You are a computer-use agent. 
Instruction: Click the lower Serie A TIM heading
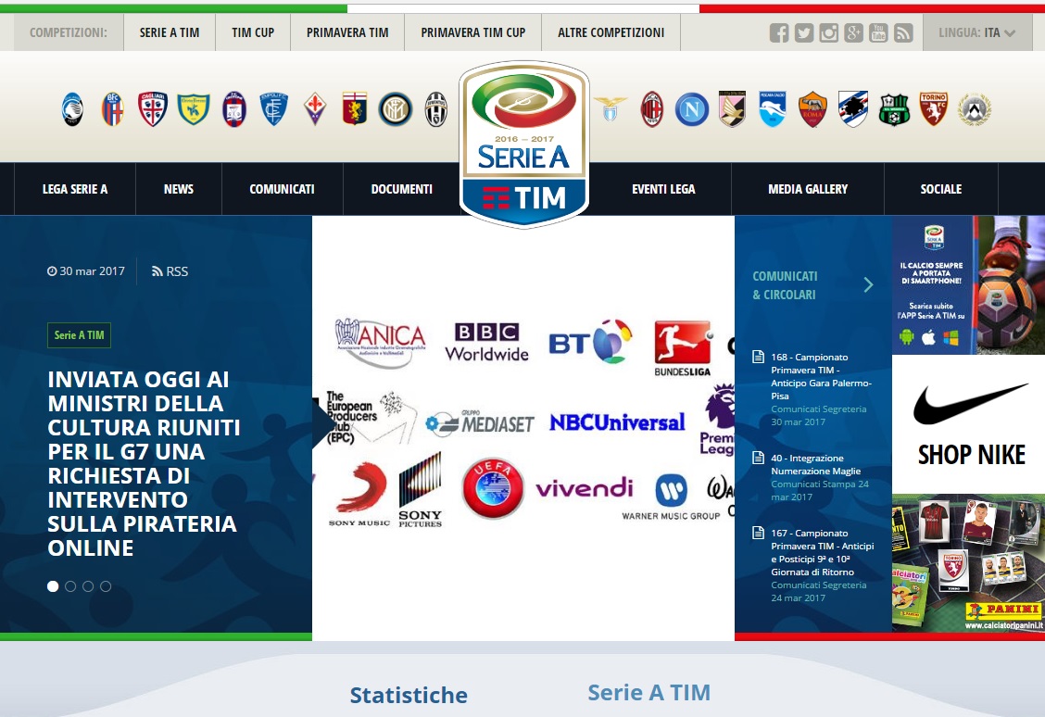click(x=649, y=692)
